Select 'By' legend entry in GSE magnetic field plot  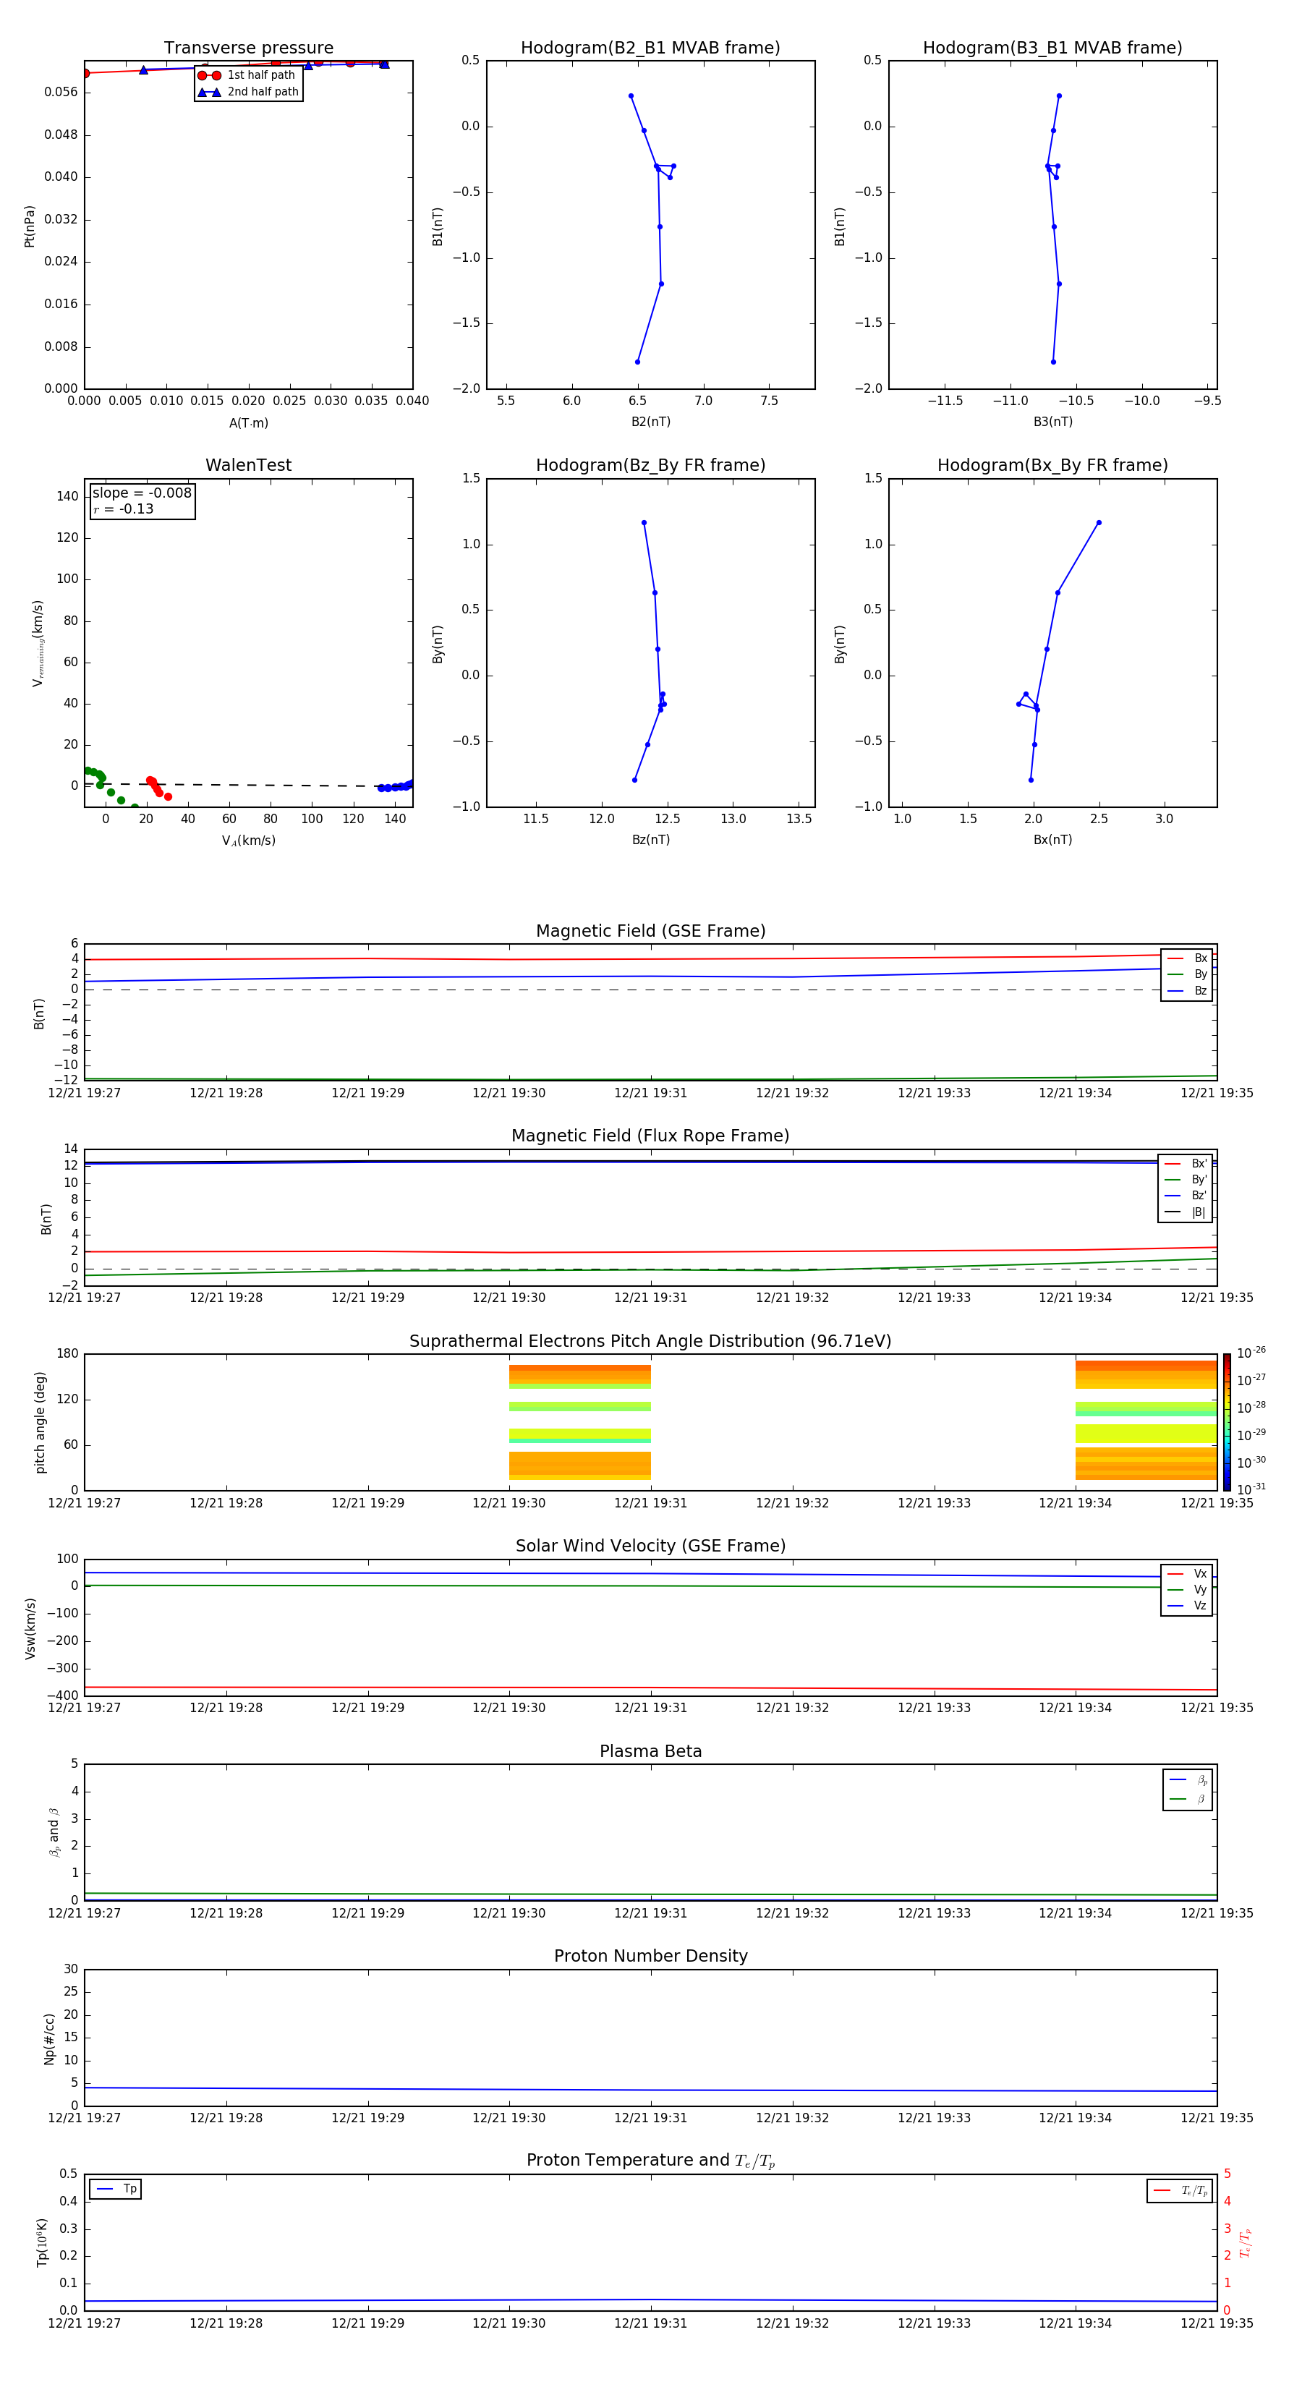(x=1187, y=974)
